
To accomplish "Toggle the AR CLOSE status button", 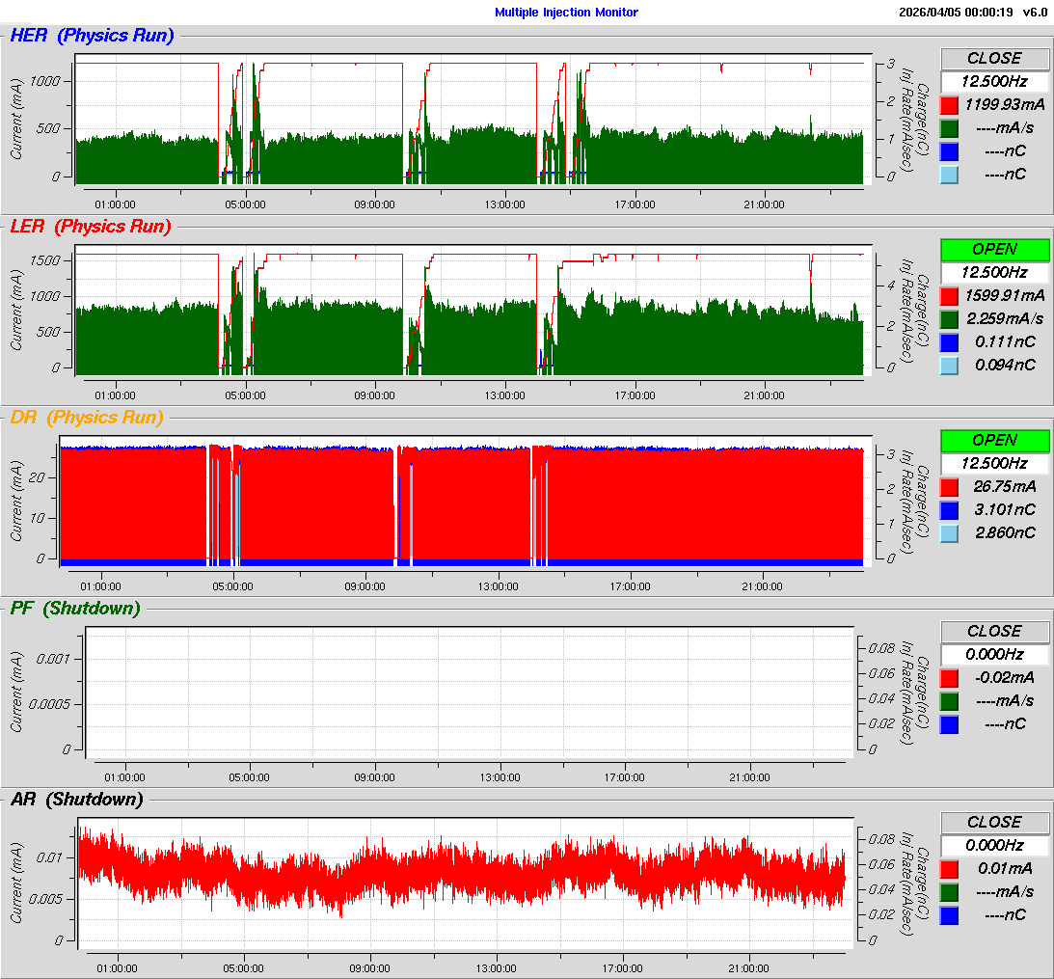I will pyautogui.click(x=994, y=822).
